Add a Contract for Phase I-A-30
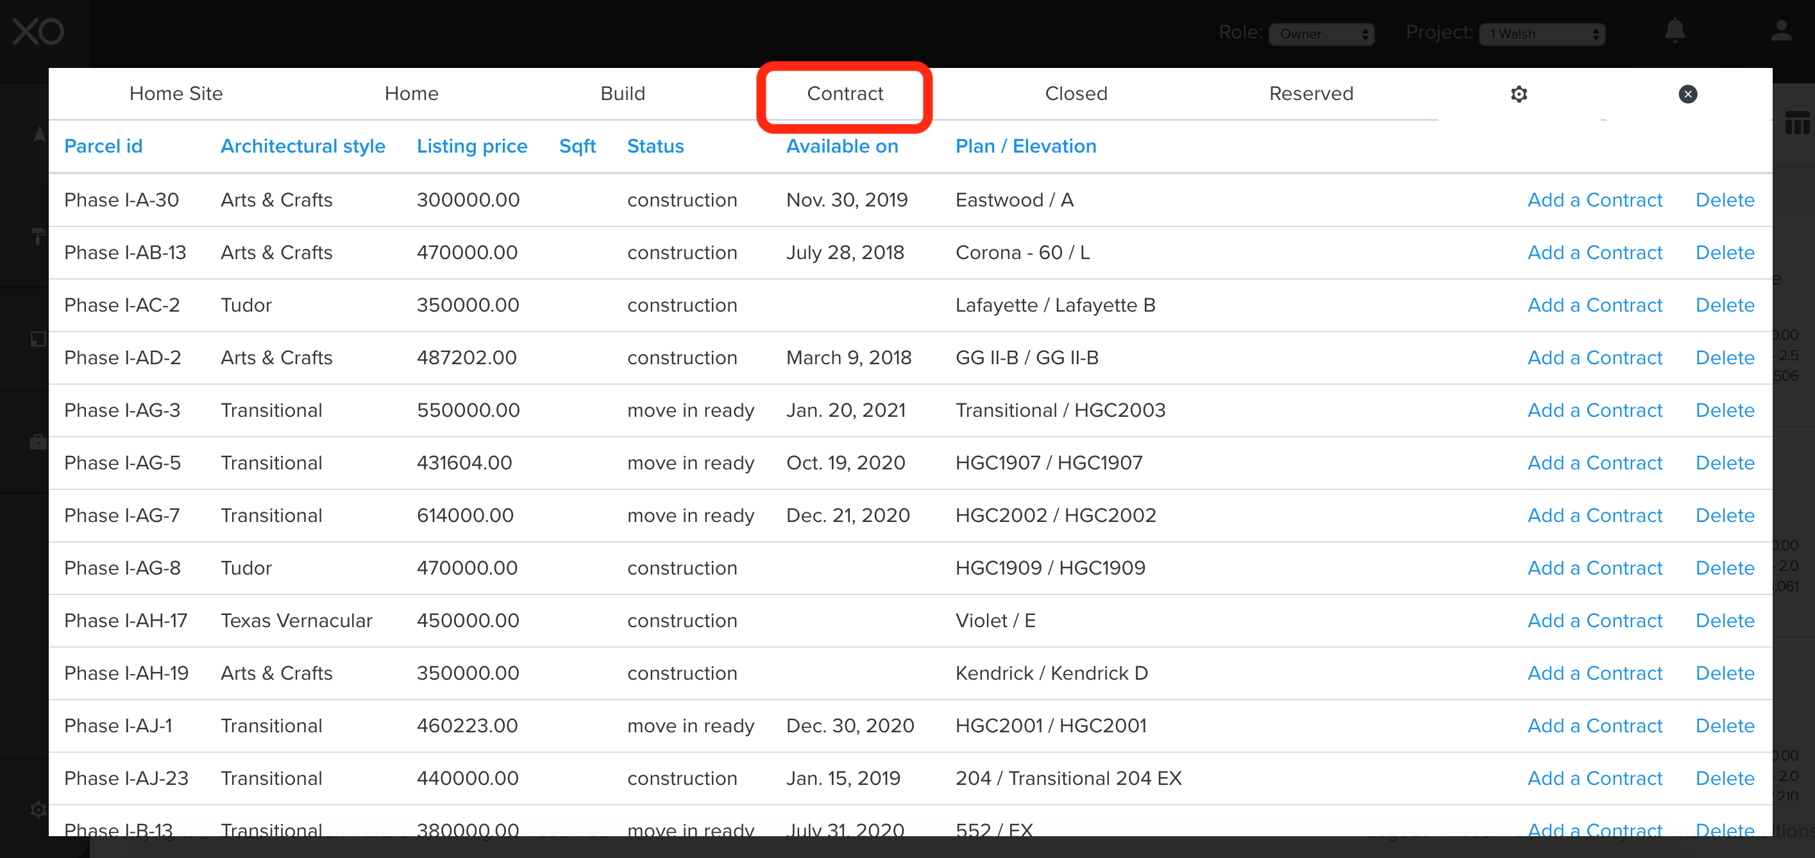The height and width of the screenshot is (858, 1815). pyautogui.click(x=1594, y=200)
